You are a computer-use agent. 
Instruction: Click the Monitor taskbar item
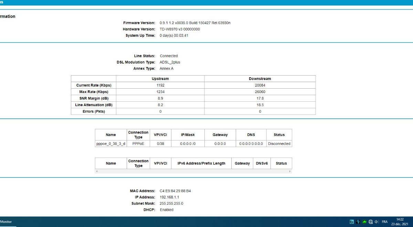click(x=6, y=222)
